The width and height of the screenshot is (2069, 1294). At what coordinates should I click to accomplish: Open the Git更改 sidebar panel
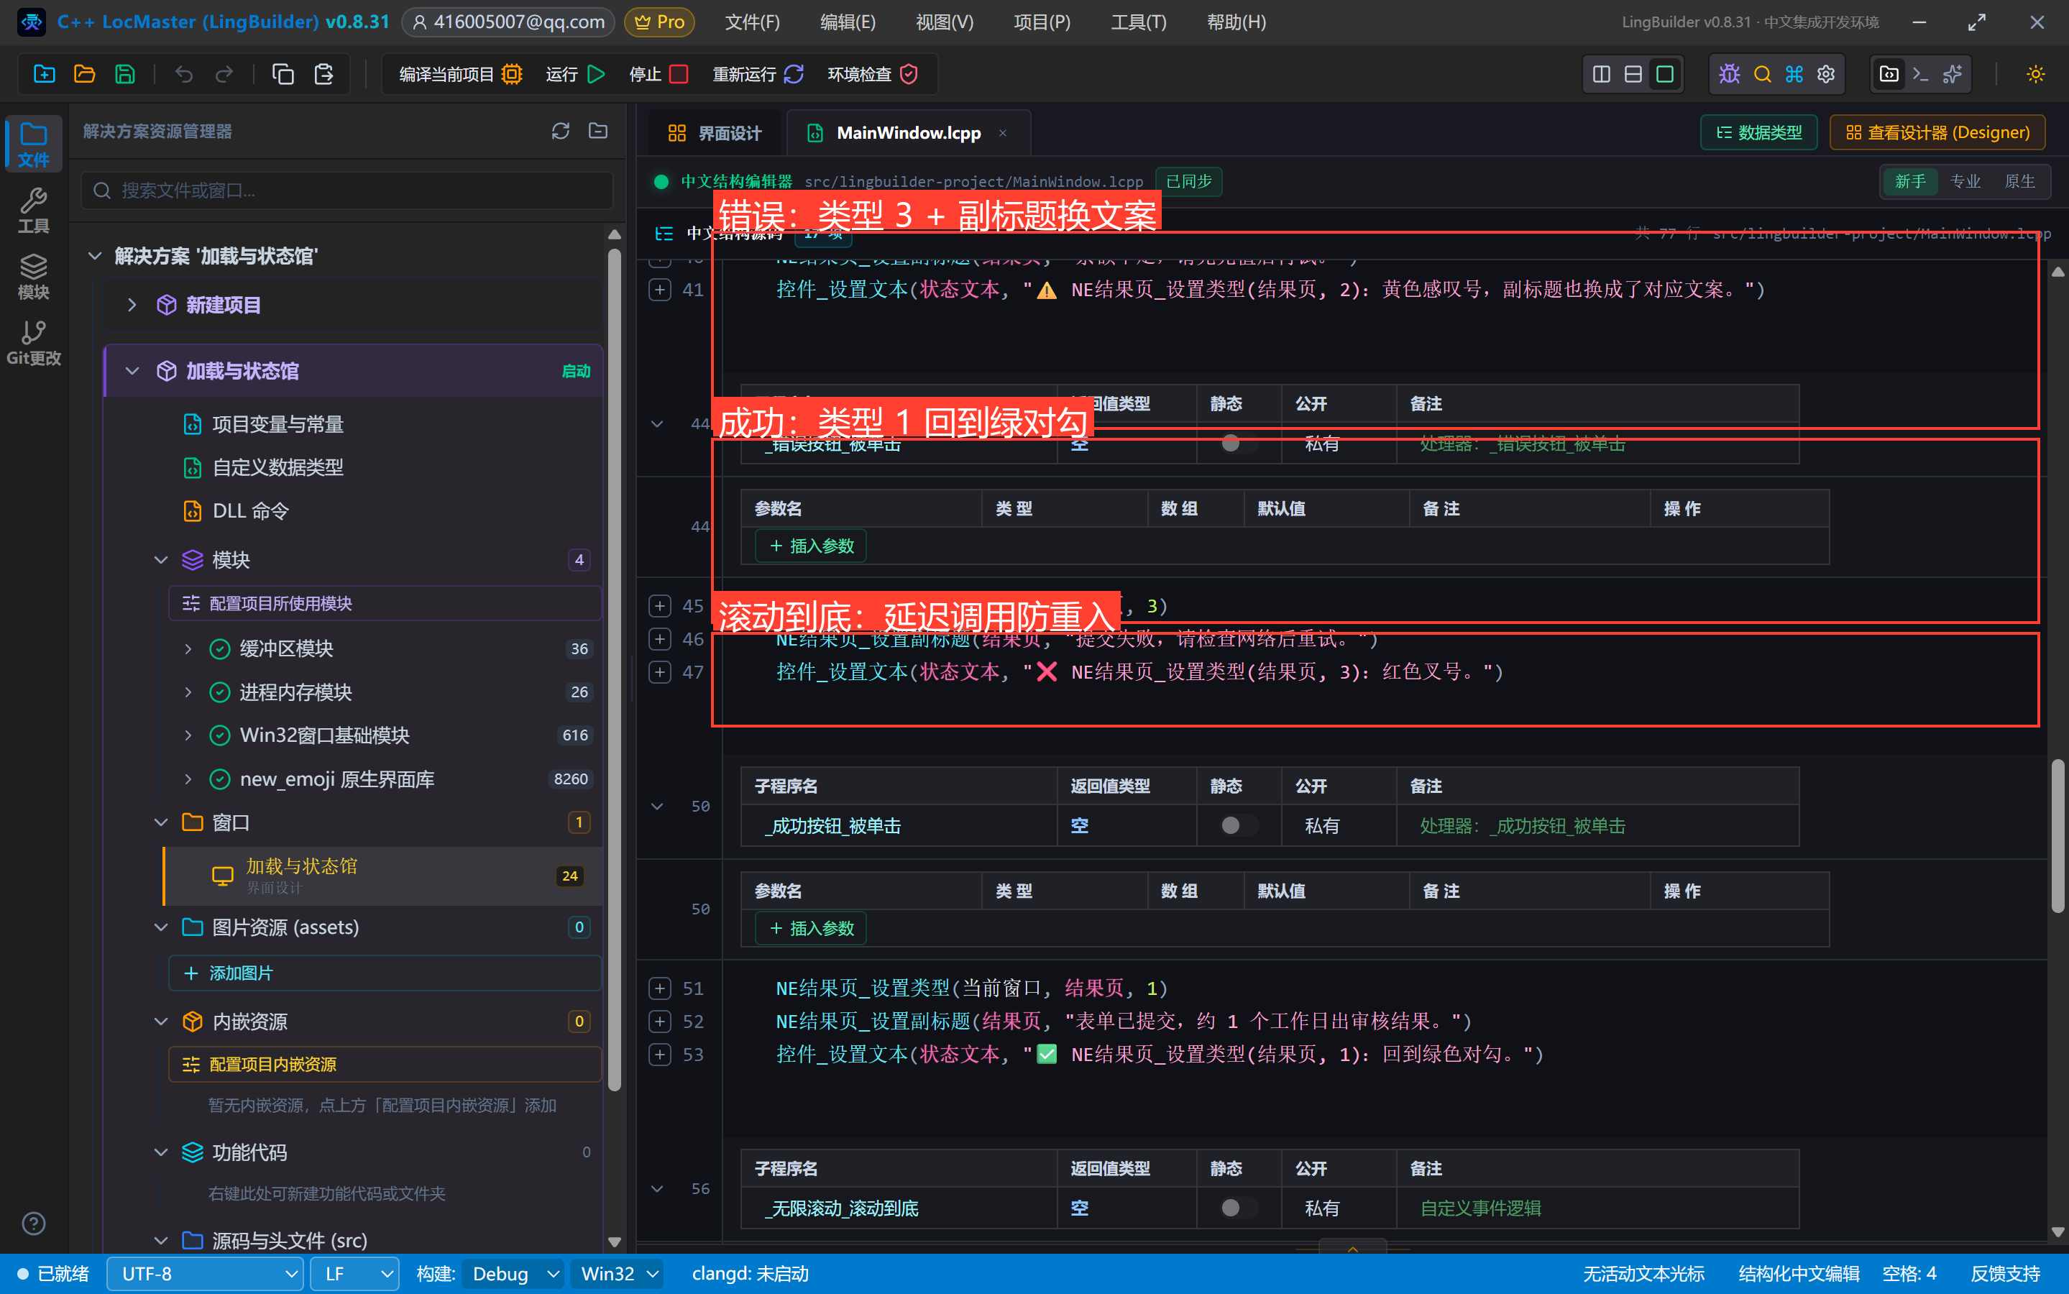coord(33,342)
